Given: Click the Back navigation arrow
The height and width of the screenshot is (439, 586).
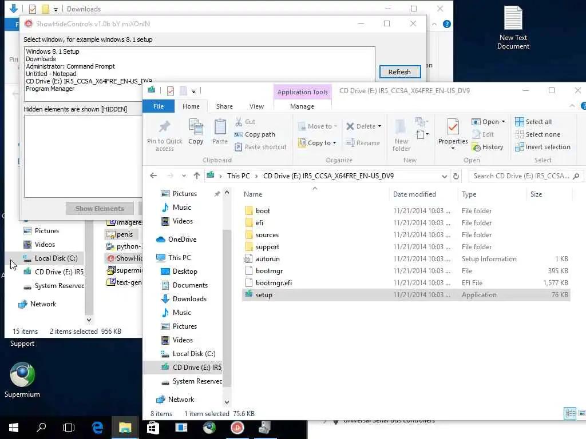Looking at the screenshot, I should pos(153,176).
